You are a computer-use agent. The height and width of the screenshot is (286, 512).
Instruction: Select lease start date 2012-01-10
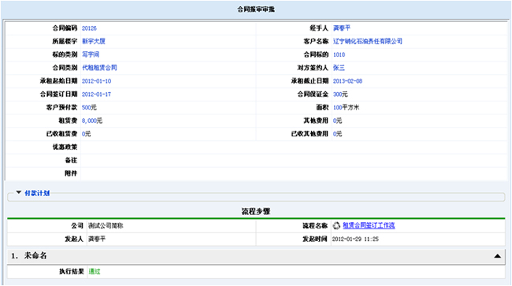(x=96, y=81)
